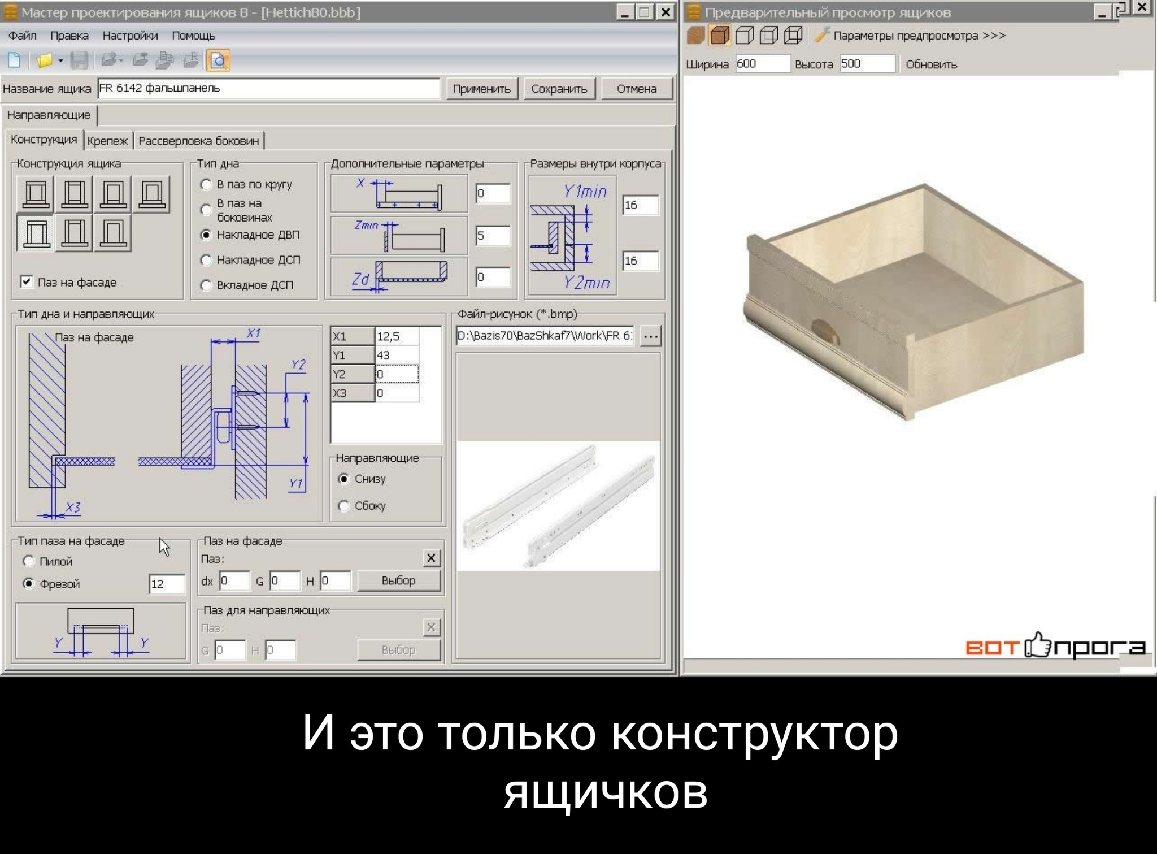Screen dimensions: 1157x854
Task: Open the 'Помощь' menu
Action: [x=194, y=36]
